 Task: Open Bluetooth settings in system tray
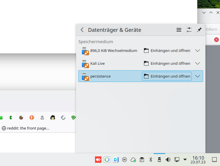[151, 160]
